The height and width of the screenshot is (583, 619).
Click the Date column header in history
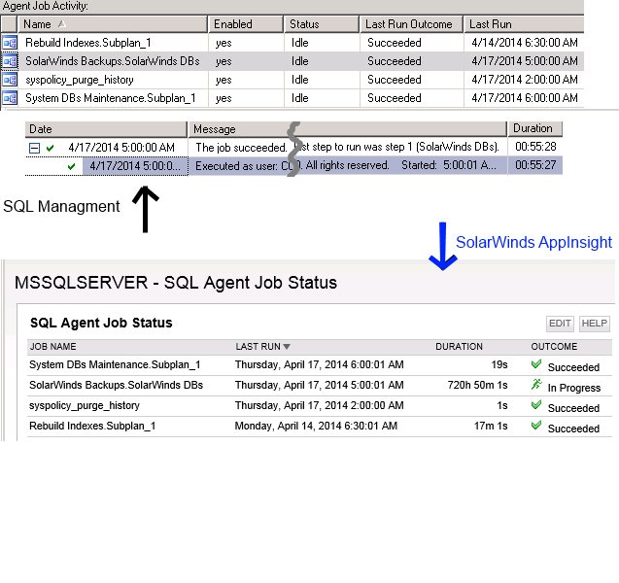point(106,129)
